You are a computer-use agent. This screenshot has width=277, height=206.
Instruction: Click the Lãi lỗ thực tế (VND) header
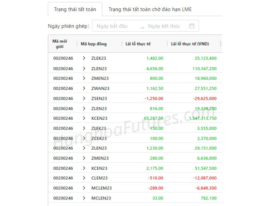[x=190, y=44]
